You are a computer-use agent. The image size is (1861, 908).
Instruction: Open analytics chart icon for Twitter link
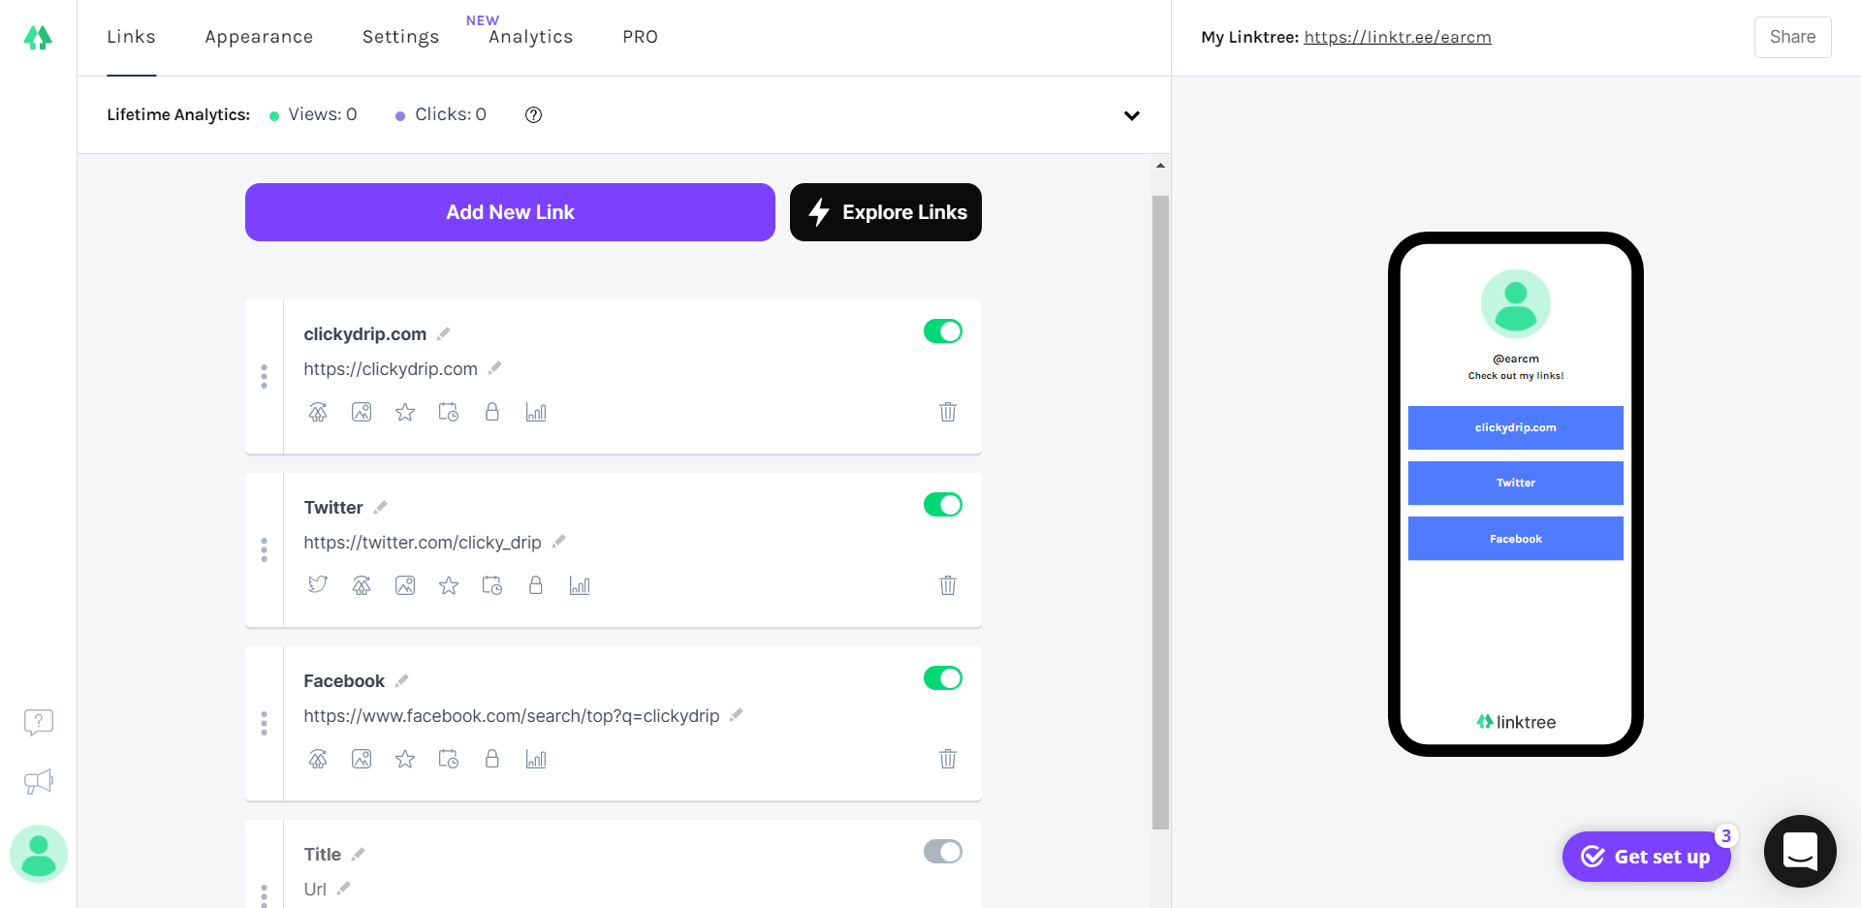point(580,585)
